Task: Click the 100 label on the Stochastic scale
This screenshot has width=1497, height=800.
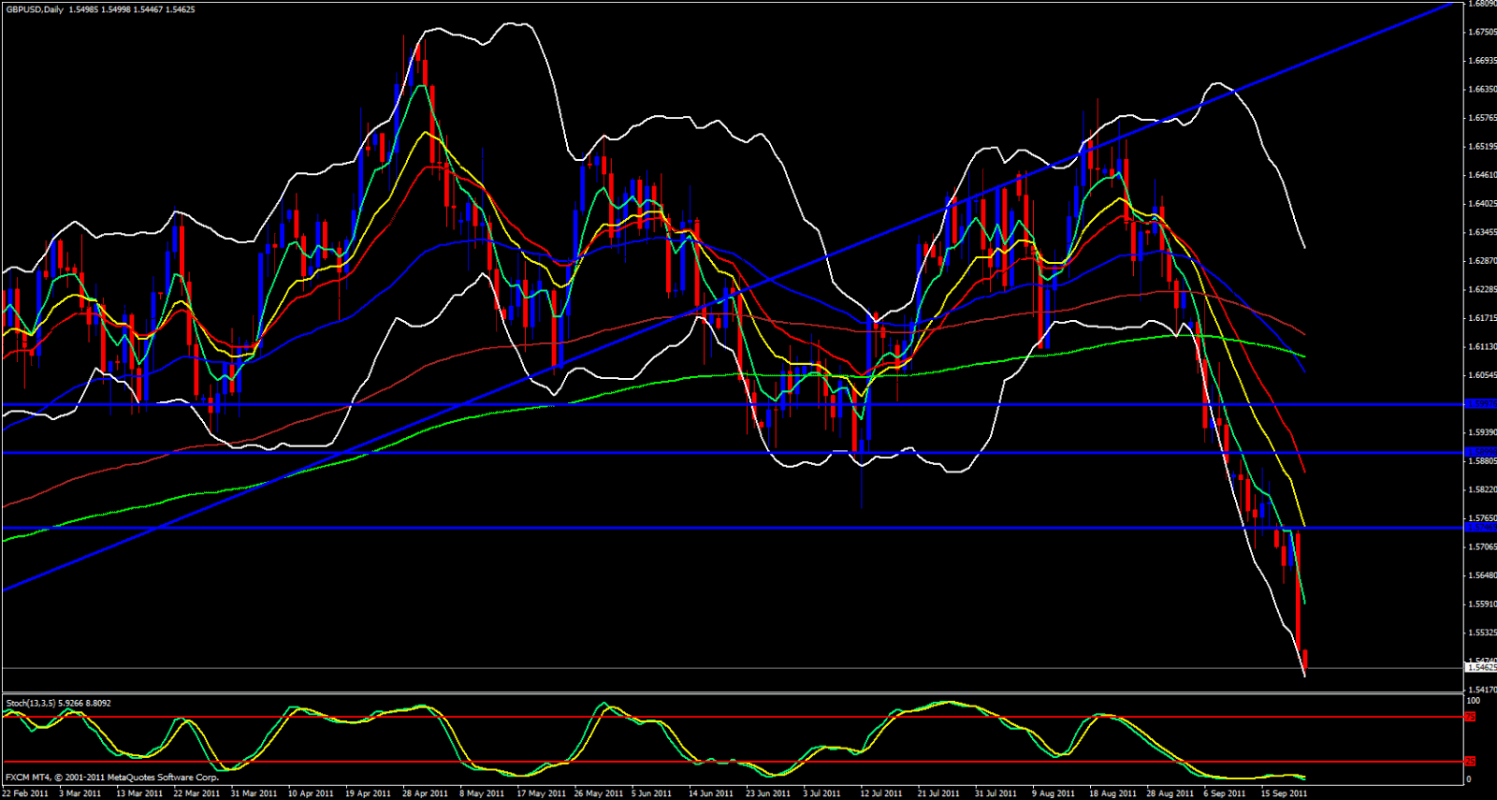Action: (x=1473, y=701)
